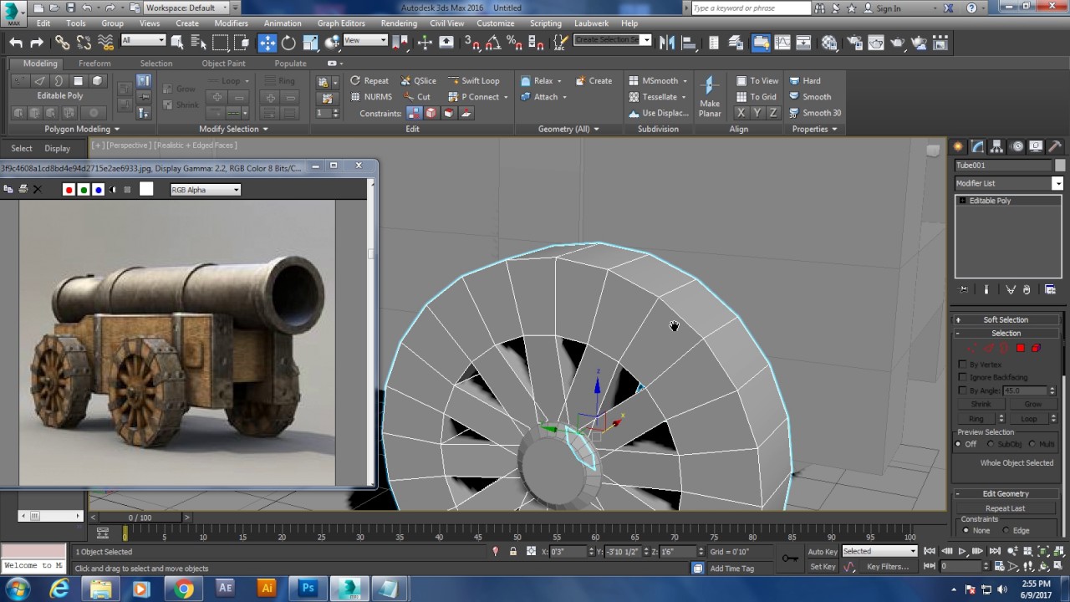This screenshot has width=1070, height=602.
Task: Click the Grow button in Selection rollout
Action: coord(1032,404)
